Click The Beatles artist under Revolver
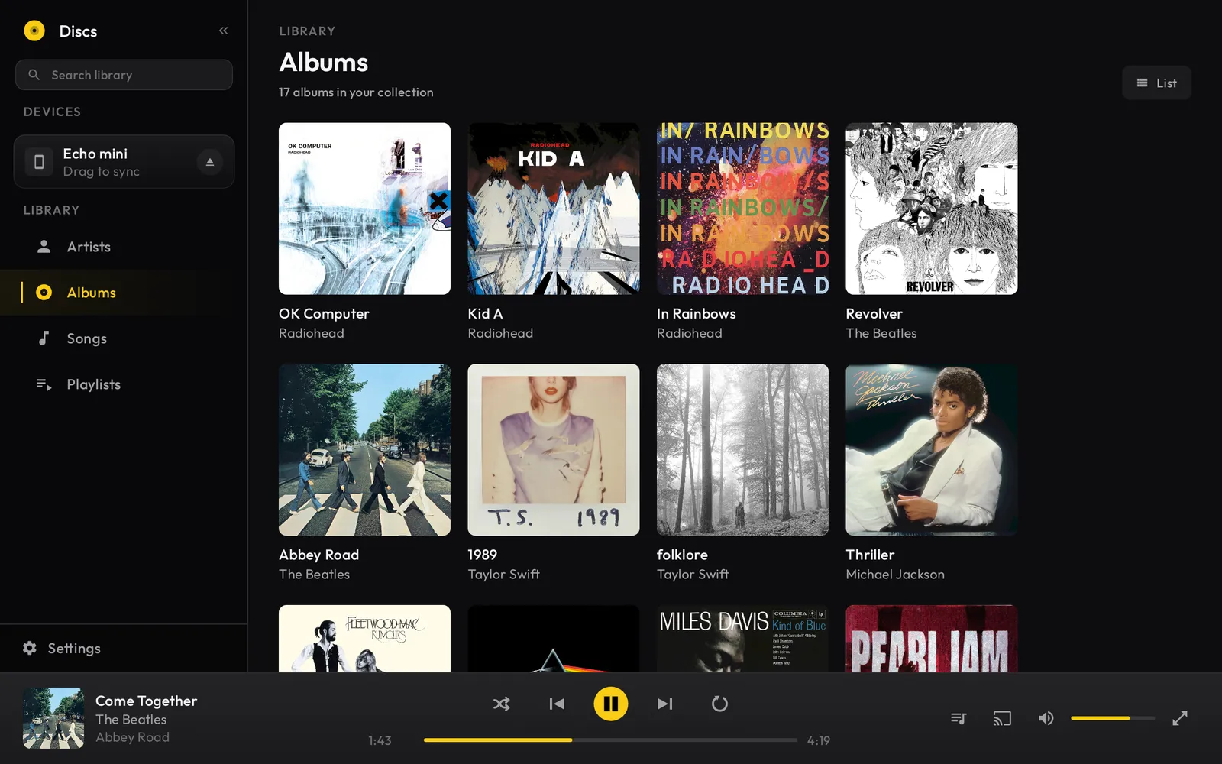Screen dimensions: 1222x764 click(x=881, y=333)
